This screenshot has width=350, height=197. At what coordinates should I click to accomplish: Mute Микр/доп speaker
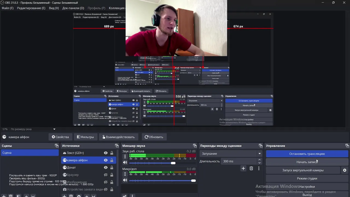click(x=125, y=180)
